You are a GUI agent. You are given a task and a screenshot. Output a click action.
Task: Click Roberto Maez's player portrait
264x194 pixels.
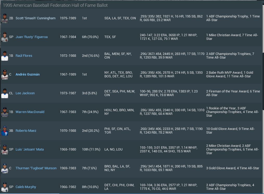click(4, 131)
